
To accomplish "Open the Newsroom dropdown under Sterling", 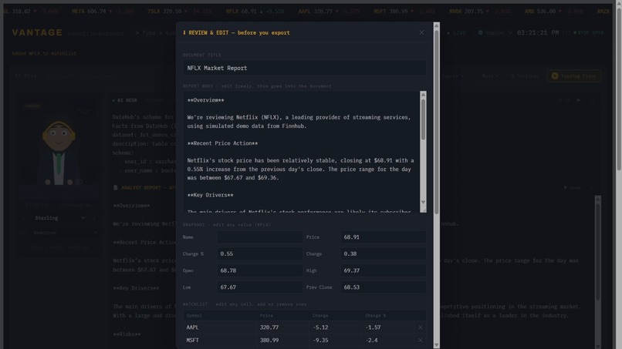I will pyautogui.click(x=64, y=233).
